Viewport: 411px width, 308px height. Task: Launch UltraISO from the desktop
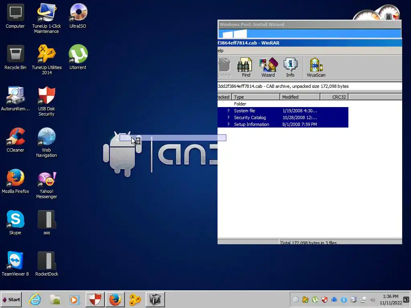point(78,16)
